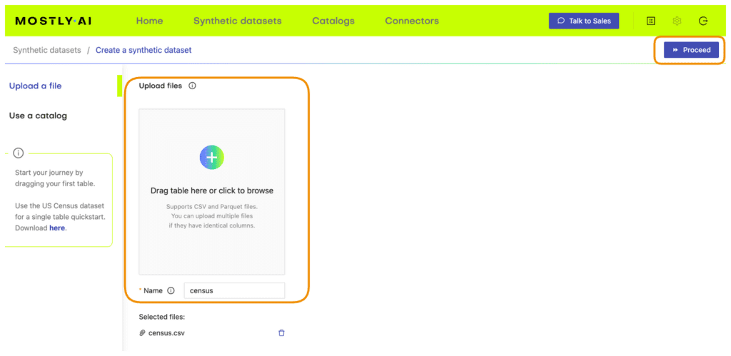Go to Synthetic datasets in top navigation

pyautogui.click(x=238, y=21)
